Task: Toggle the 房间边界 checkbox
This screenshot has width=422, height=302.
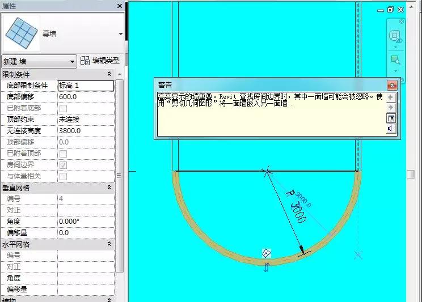Action: (64, 165)
